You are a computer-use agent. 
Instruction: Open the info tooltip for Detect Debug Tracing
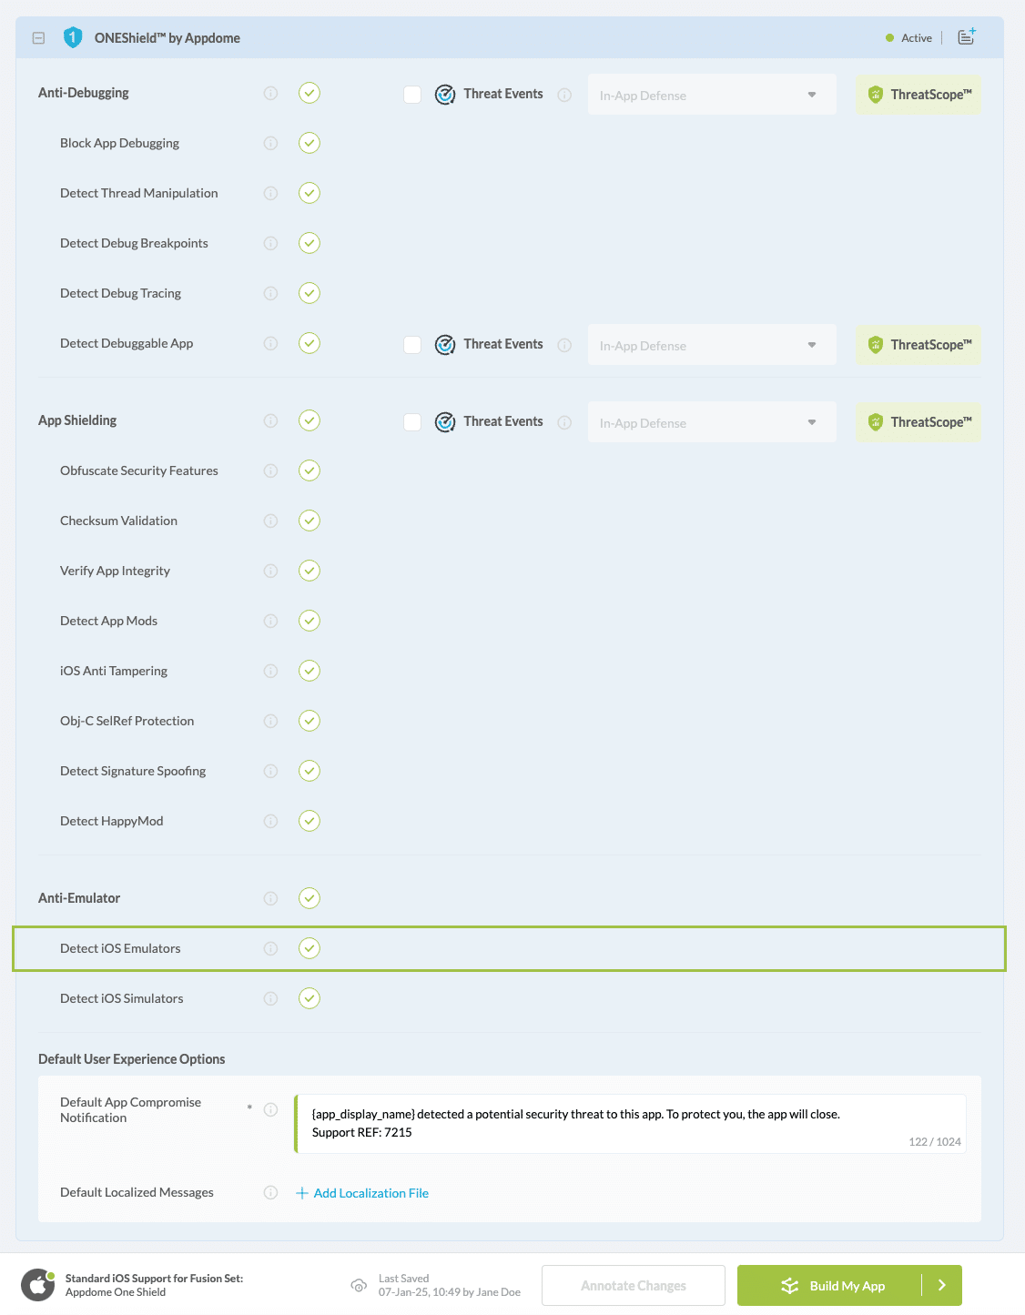[270, 293]
